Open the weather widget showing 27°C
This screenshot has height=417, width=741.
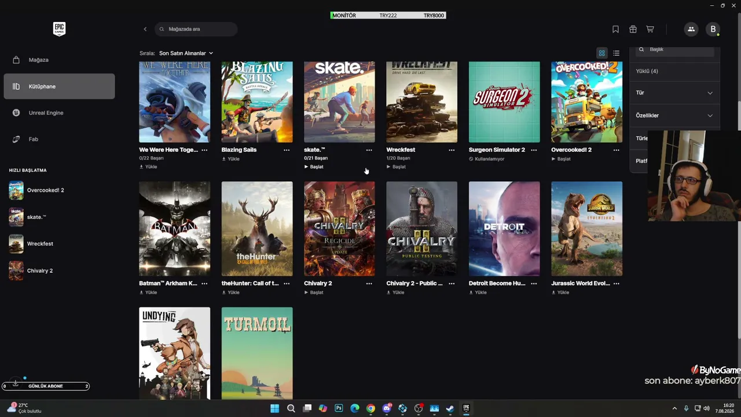[x=23, y=408]
